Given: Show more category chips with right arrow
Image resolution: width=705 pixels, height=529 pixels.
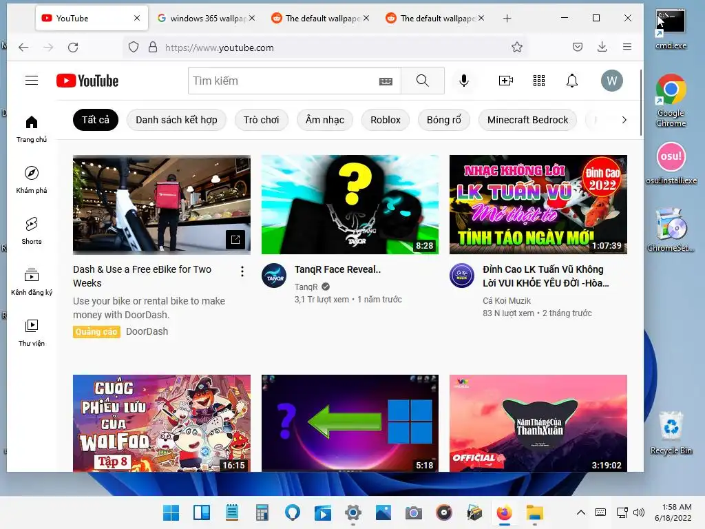Looking at the screenshot, I should point(624,120).
